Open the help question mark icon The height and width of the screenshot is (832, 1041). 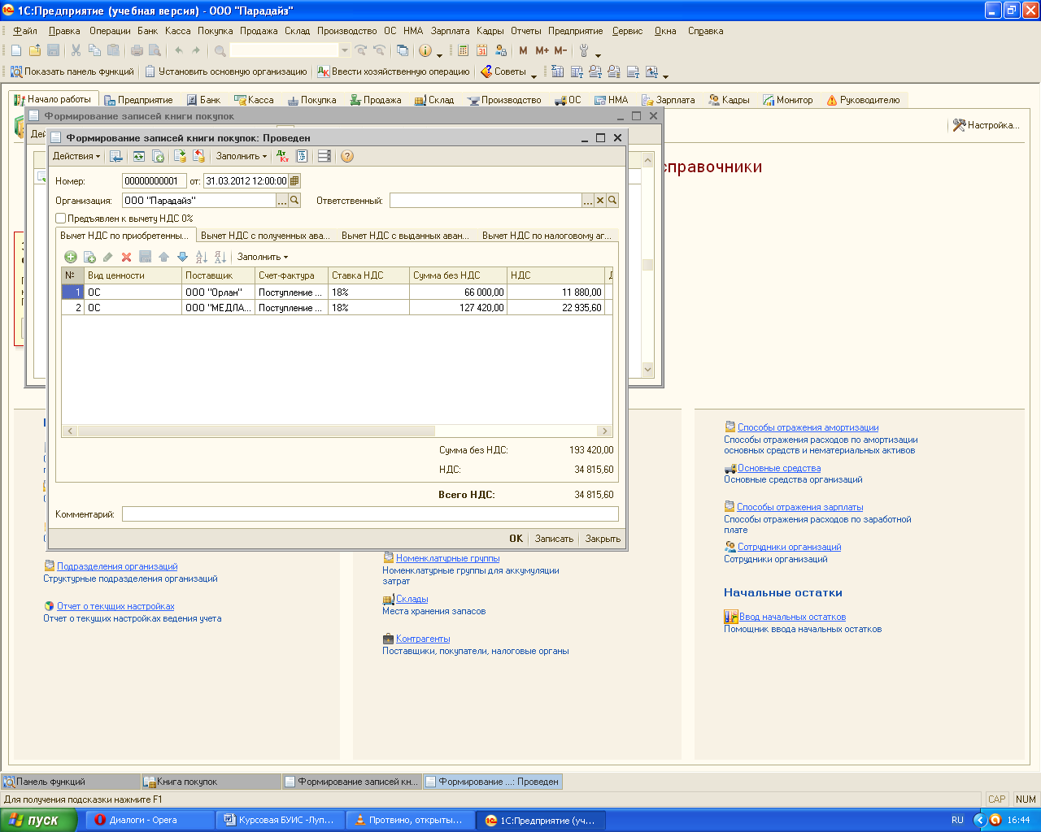[x=347, y=156]
